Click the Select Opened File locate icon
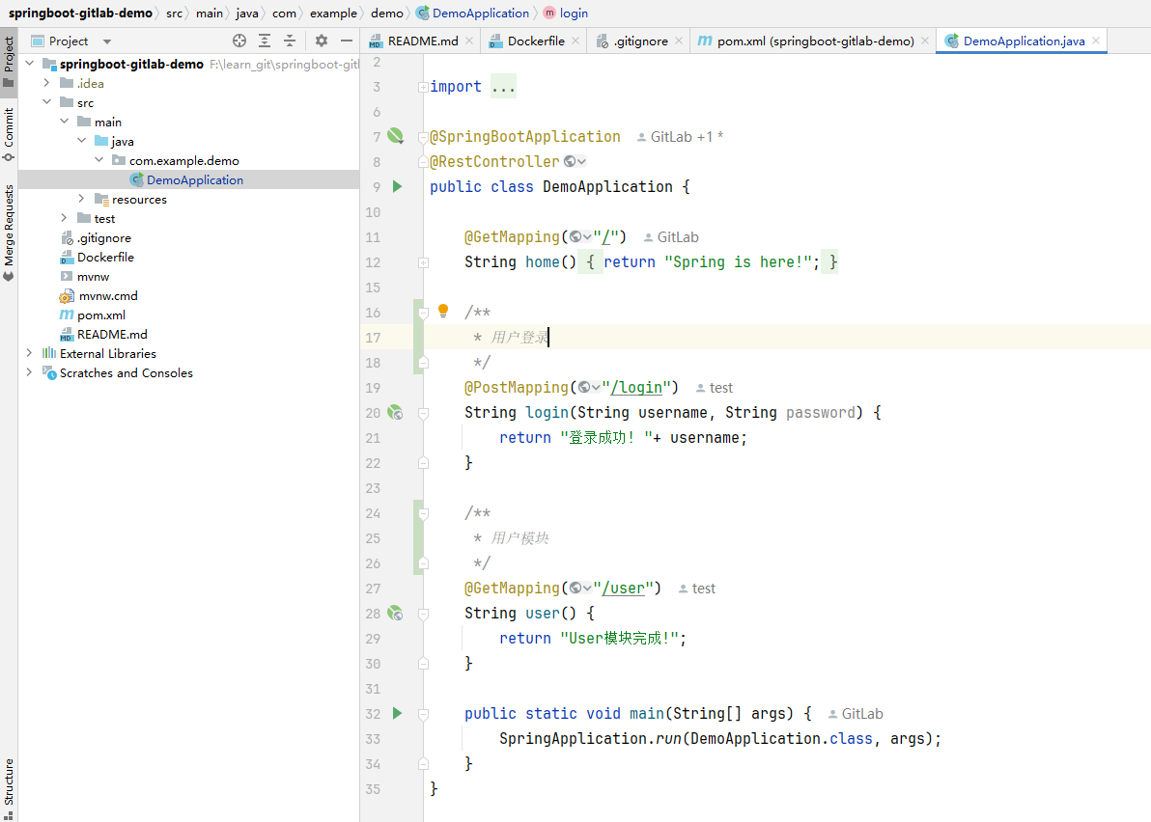1151x822 pixels. click(x=239, y=41)
